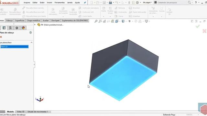Open the Options gear dropdown arrow
Screen dimensions: 207x116
(x=140, y=3)
